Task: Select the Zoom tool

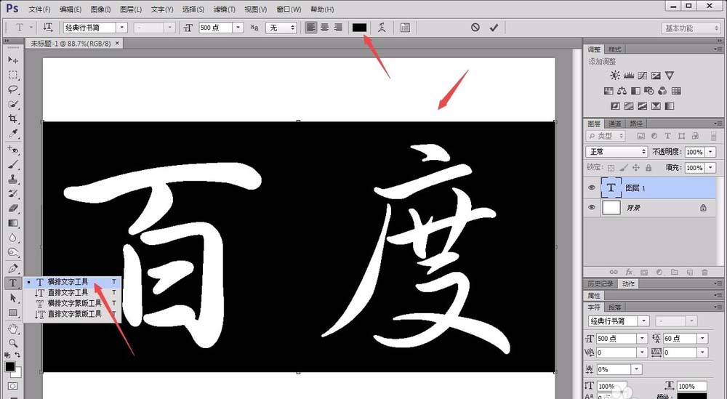Action: click(12, 343)
